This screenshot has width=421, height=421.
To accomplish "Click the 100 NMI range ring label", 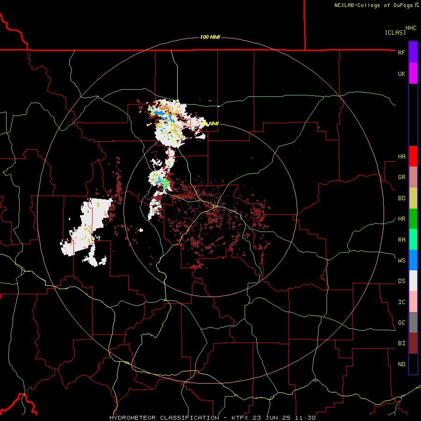I will (x=210, y=37).
